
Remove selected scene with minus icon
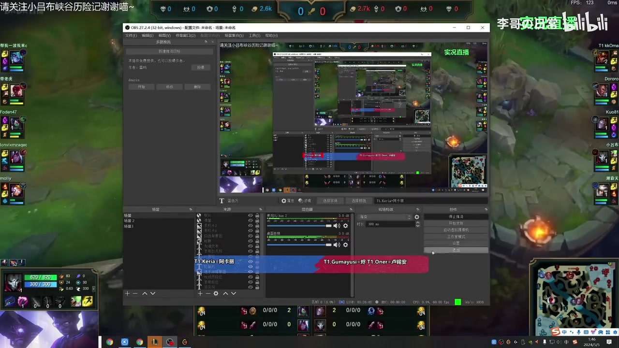point(135,293)
